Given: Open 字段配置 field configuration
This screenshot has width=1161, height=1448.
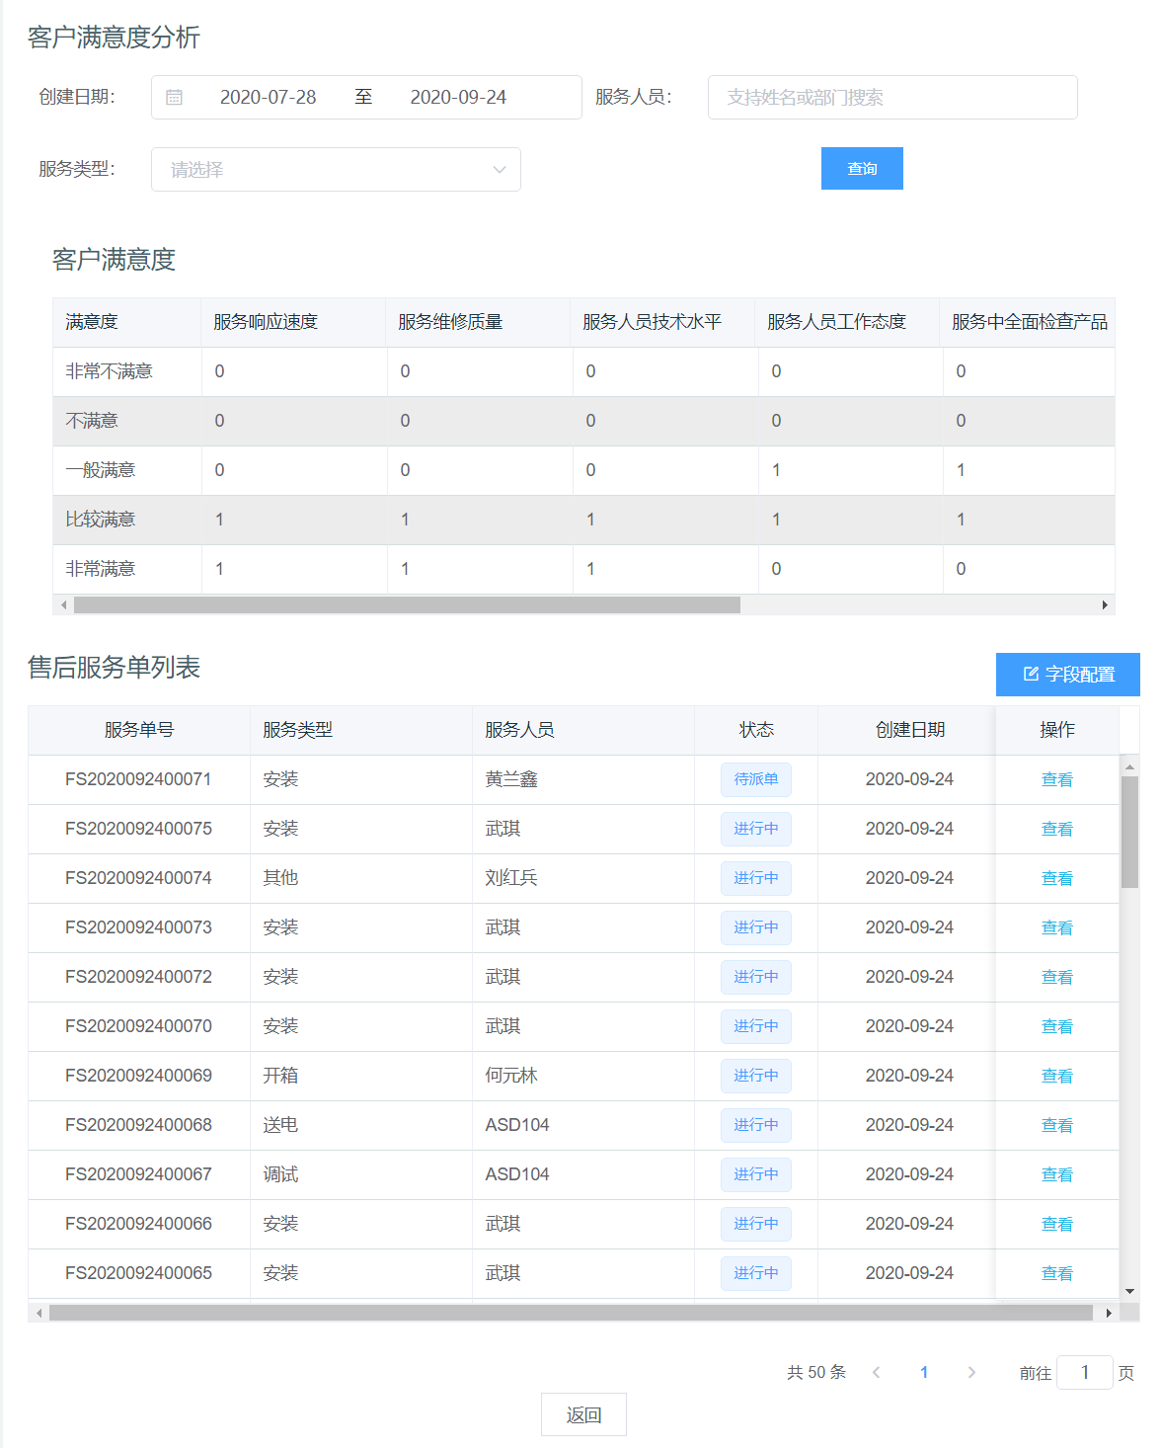Looking at the screenshot, I should pos(1068,675).
